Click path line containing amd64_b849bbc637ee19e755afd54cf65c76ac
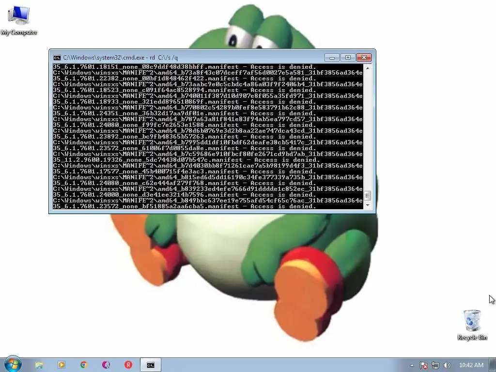 coord(208,201)
